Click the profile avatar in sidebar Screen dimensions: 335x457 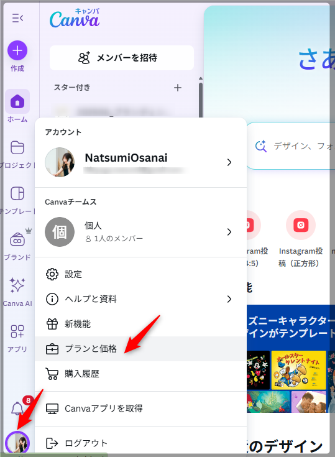click(x=17, y=443)
